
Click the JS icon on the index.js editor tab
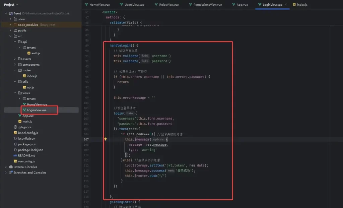pos(294,5)
